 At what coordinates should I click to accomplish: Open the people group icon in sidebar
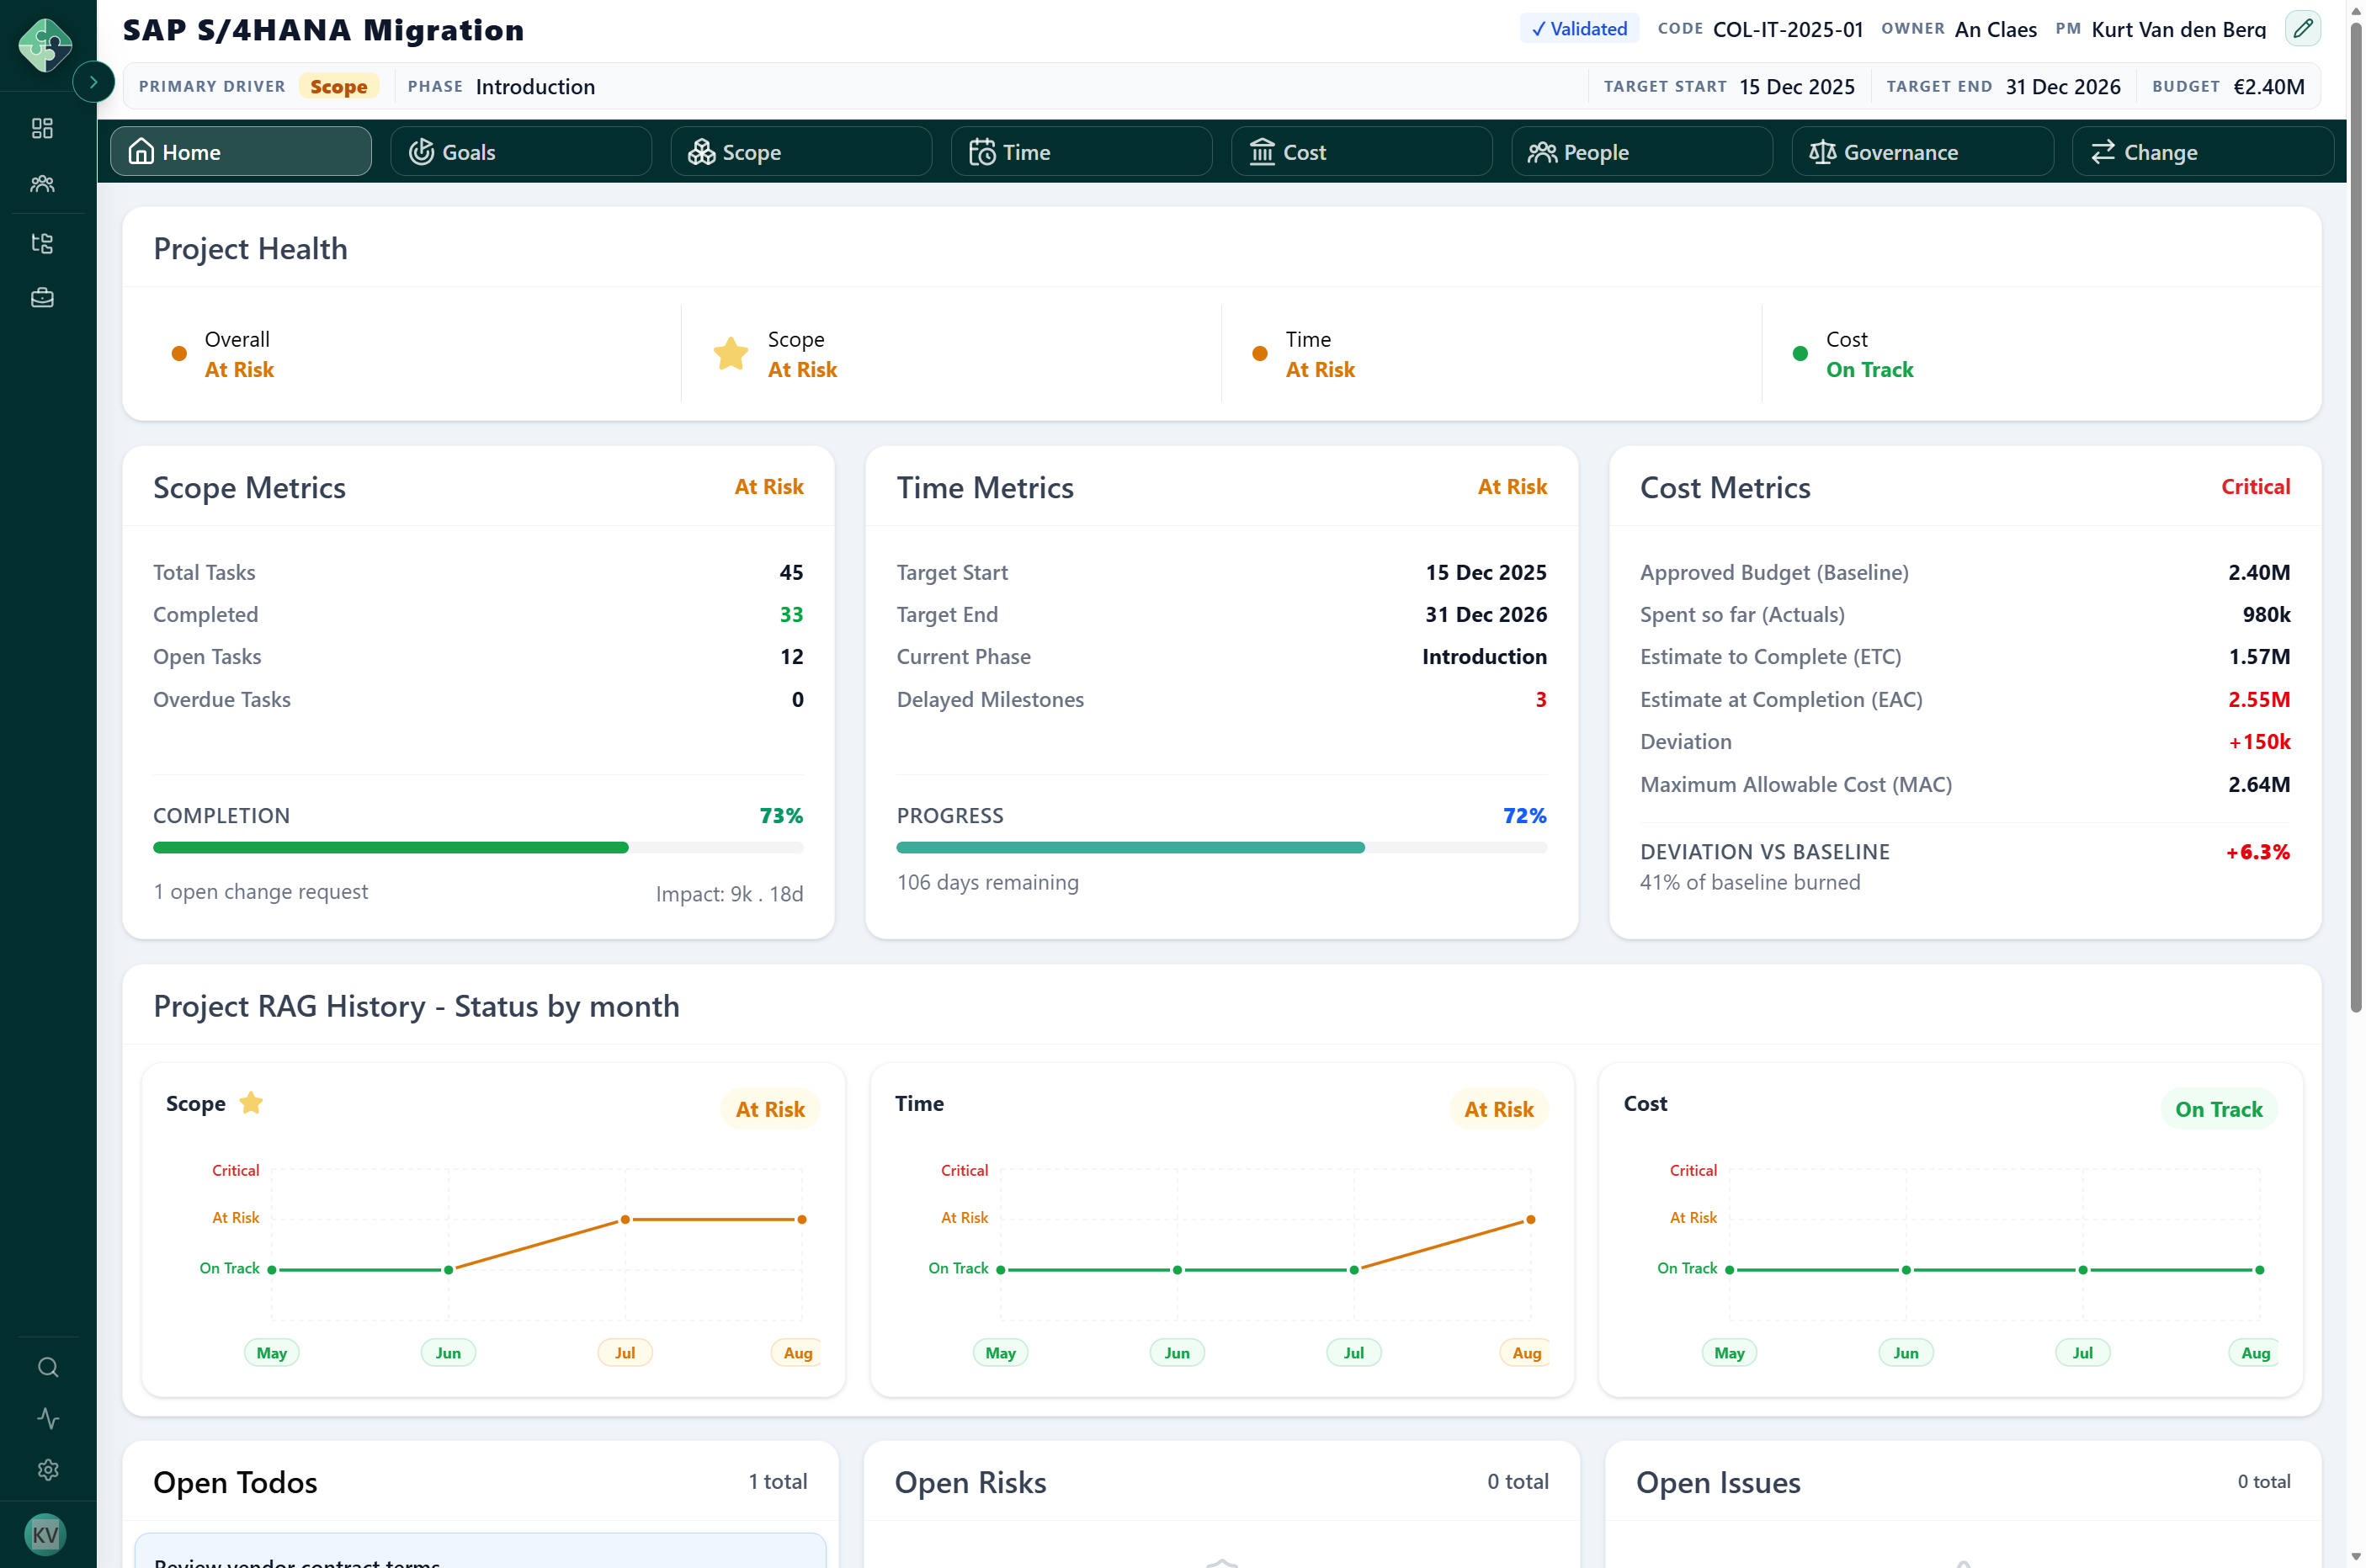(x=42, y=184)
